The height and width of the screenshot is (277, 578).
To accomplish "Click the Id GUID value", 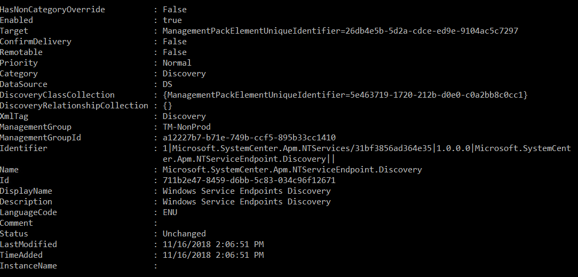I will click(249, 180).
